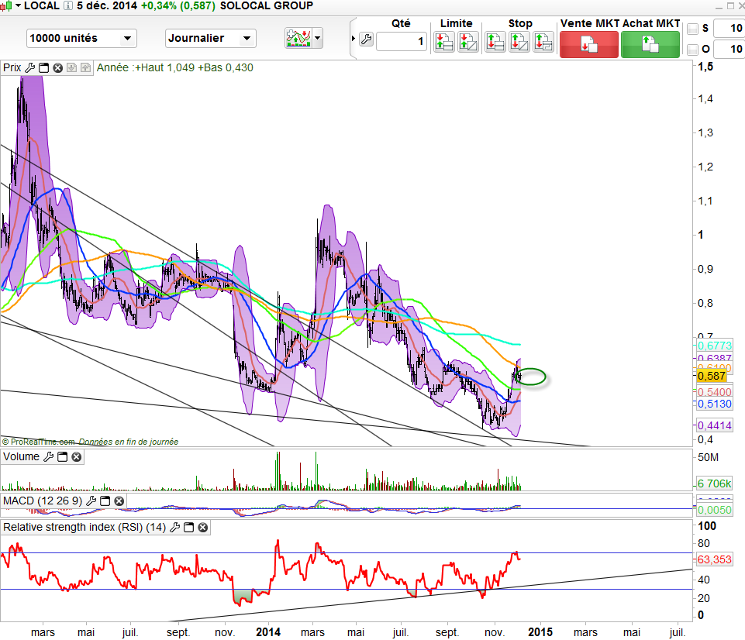The width and height of the screenshot is (745, 640).
Task: Open MACD indicator settings wrench
Action: pyautogui.click(x=91, y=501)
